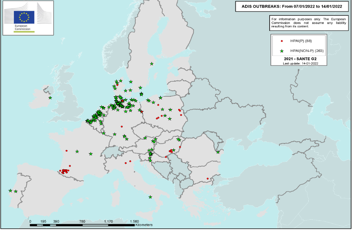352x230 pixels.
Task: Click the green star marker in Ireland
Action: coord(50,98)
